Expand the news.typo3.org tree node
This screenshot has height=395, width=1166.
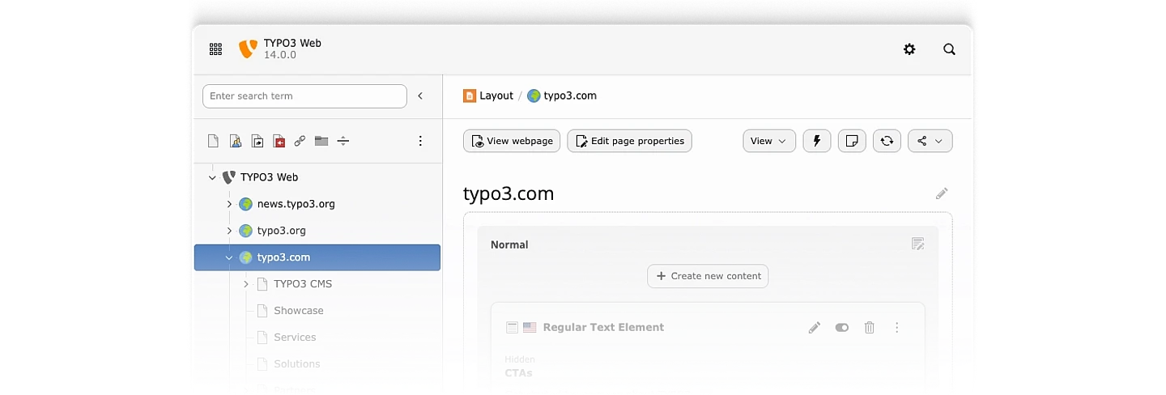229,204
